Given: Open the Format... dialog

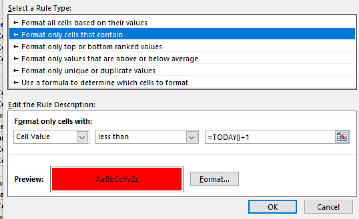Looking at the screenshot, I should 214,178.
